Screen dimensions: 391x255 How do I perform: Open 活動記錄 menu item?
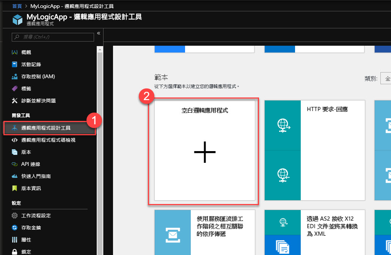[x=31, y=65]
